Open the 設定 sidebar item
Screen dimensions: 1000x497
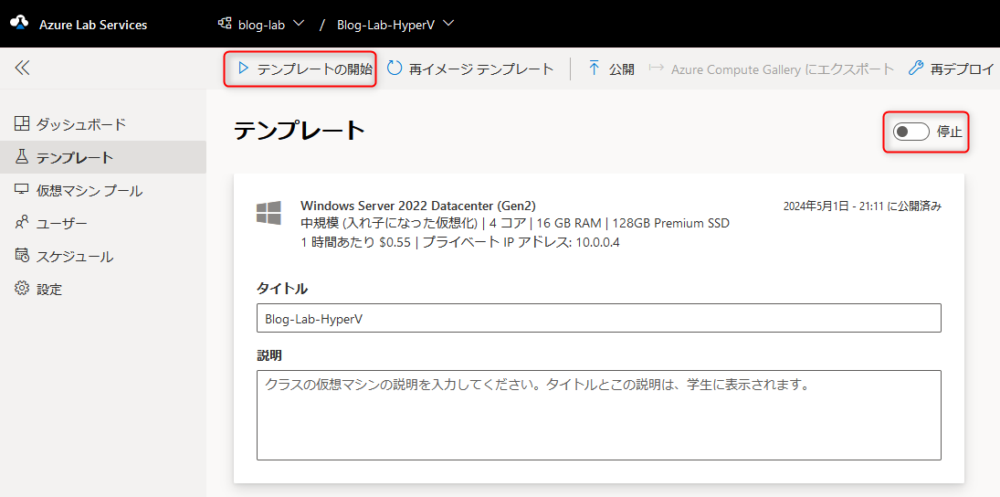pos(102,289)
